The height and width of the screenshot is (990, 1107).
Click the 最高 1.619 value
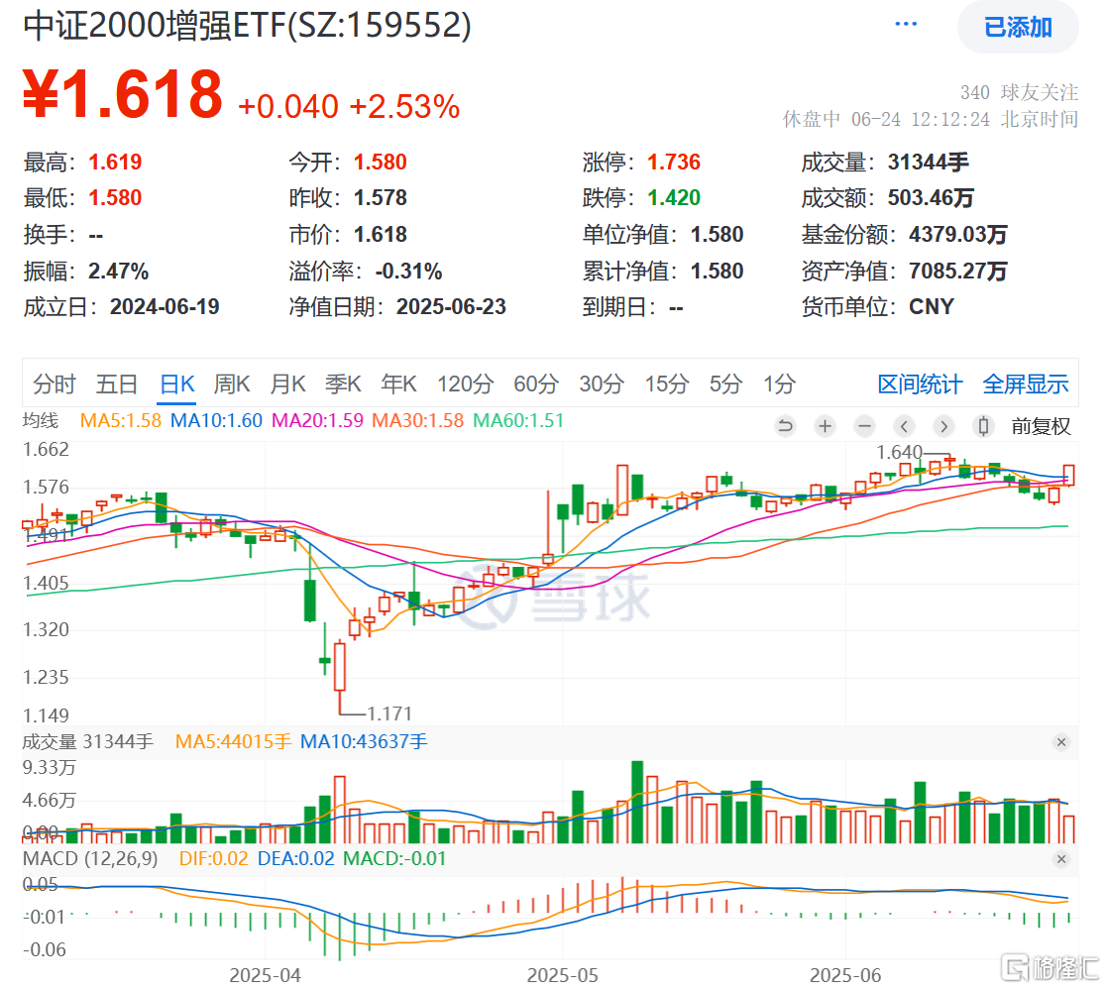point(115,163)
